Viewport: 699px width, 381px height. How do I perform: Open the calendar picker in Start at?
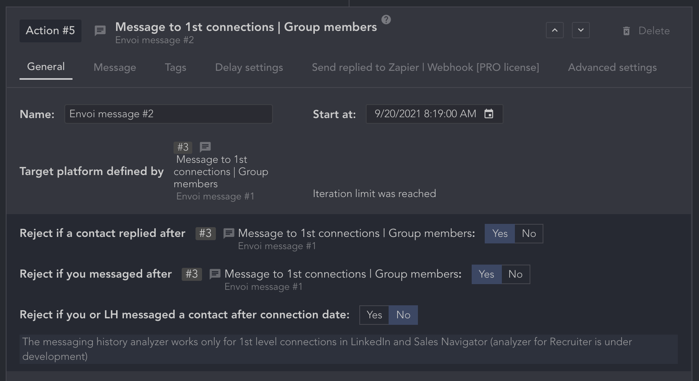point(489,114)
